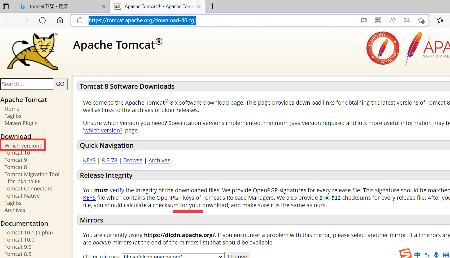Open KEYS link in Release Integrity text
This screenshot has width=450, height=258.
click(89, 198)
